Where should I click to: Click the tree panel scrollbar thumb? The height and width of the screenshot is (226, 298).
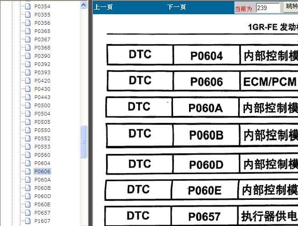point(83,142)
